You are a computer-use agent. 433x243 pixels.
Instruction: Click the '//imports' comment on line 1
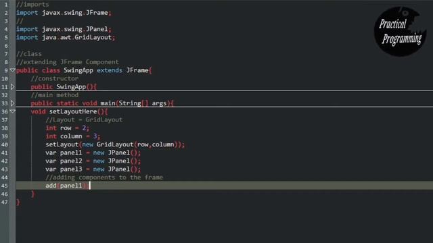pos(32,5)
